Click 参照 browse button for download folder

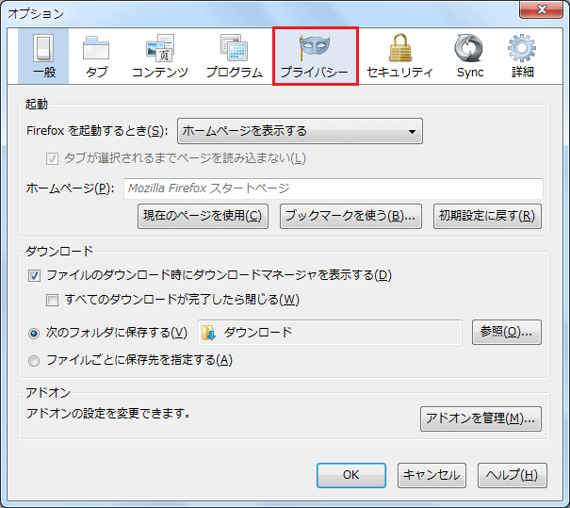click(x=507, y=332)
